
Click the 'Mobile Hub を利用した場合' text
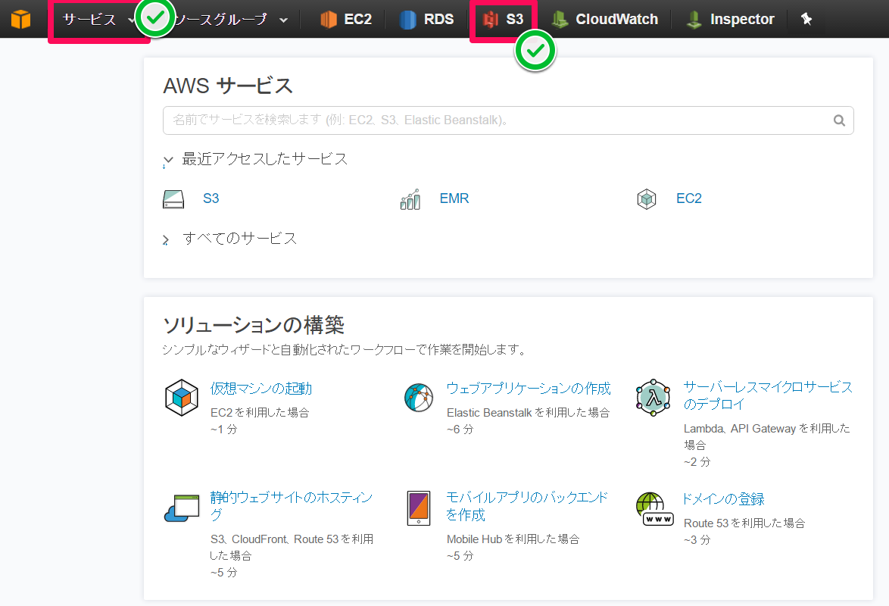(x=513, y=539)
